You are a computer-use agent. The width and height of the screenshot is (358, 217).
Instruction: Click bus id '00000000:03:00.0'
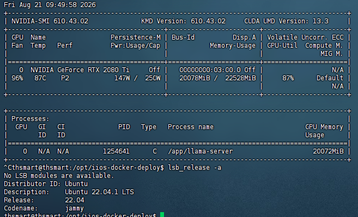click(210, 70)
